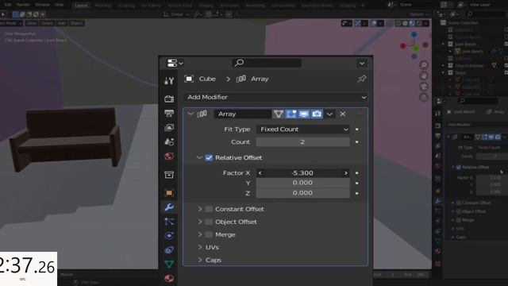Open the View Layer properties tab
508x286 pixels.
[x=169, y=127]
